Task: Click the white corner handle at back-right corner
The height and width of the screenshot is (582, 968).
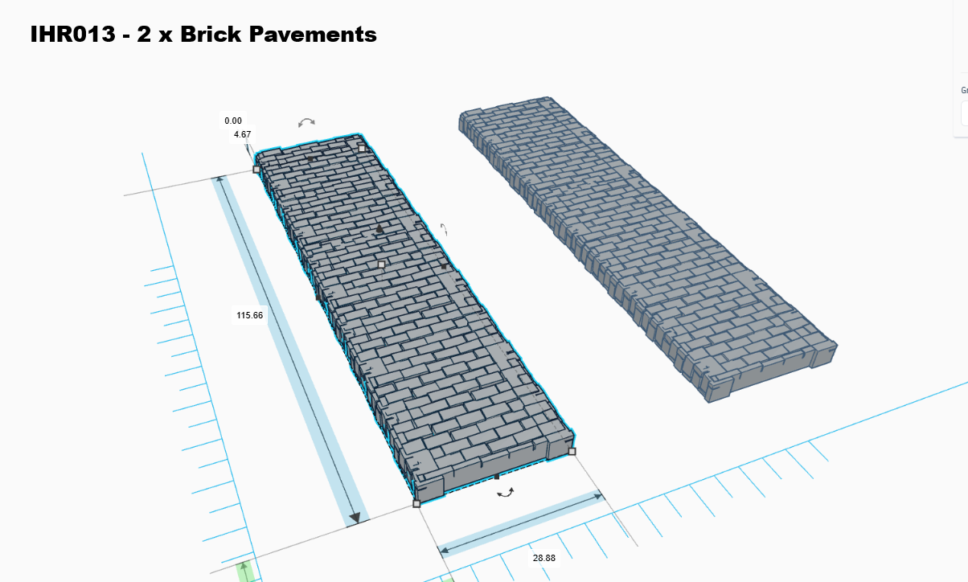Action: (x=362, y=148)
